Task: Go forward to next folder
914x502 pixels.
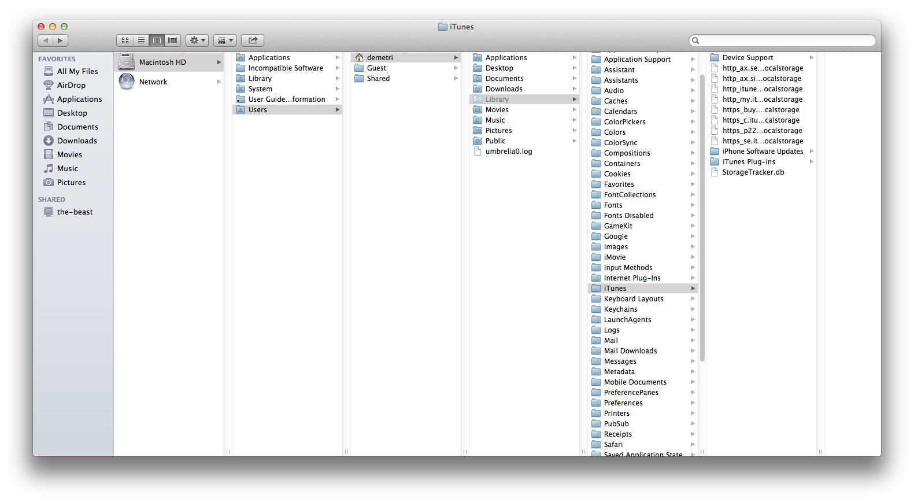Action: (x=61, y=40)
